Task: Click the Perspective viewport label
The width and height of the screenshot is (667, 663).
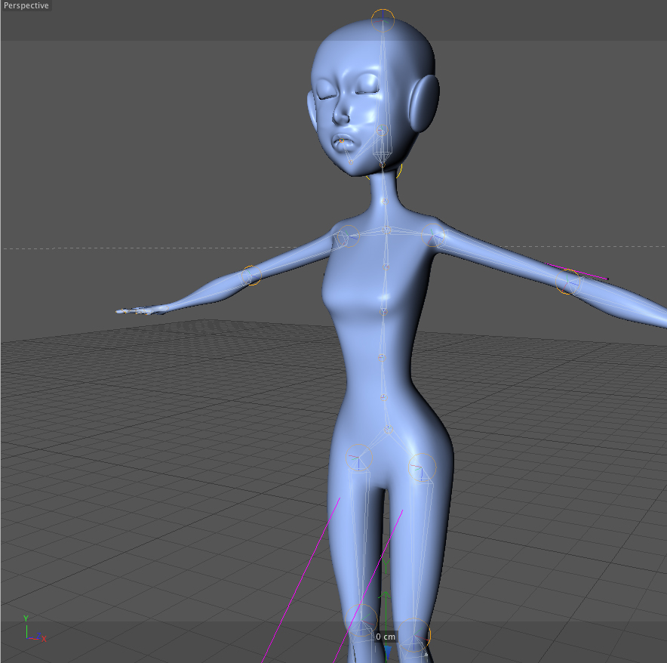Action: pyautogui.click(x=26, y=6)
